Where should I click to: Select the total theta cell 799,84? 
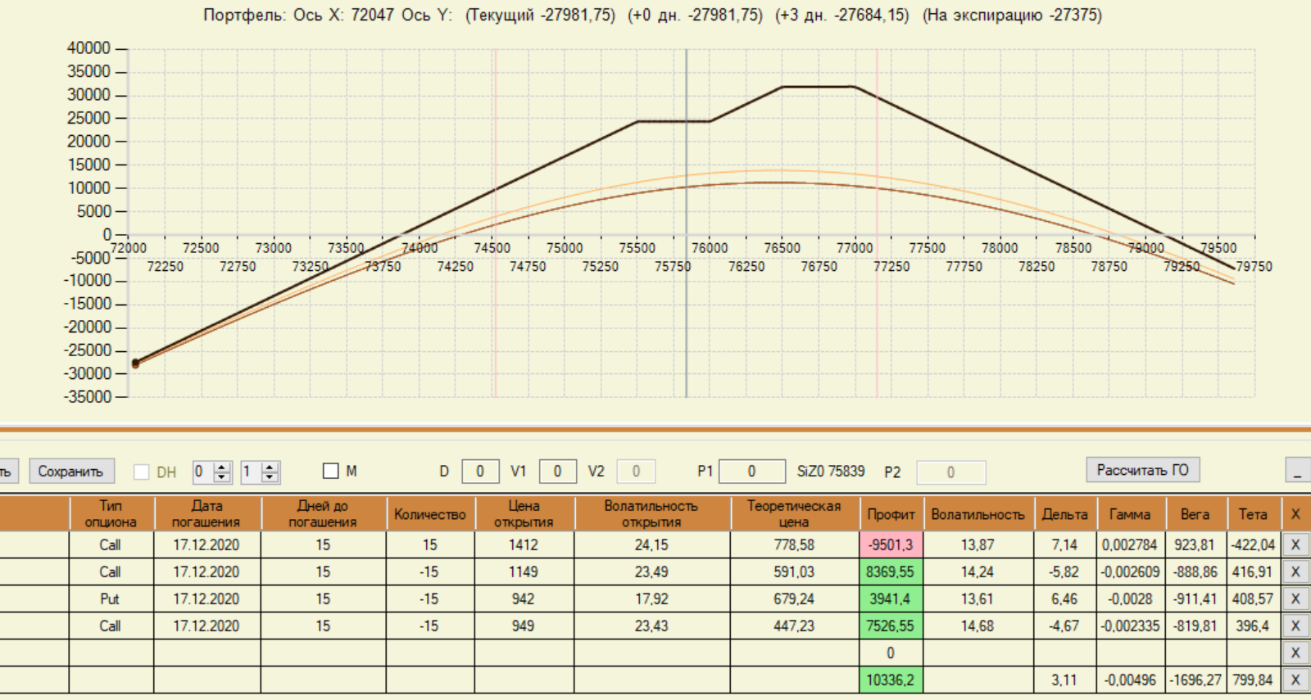click(1253, 680)
